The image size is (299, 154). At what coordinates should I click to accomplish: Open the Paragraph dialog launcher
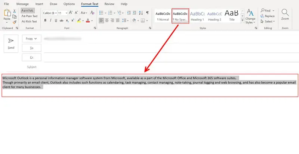click(x=150, y=28)
